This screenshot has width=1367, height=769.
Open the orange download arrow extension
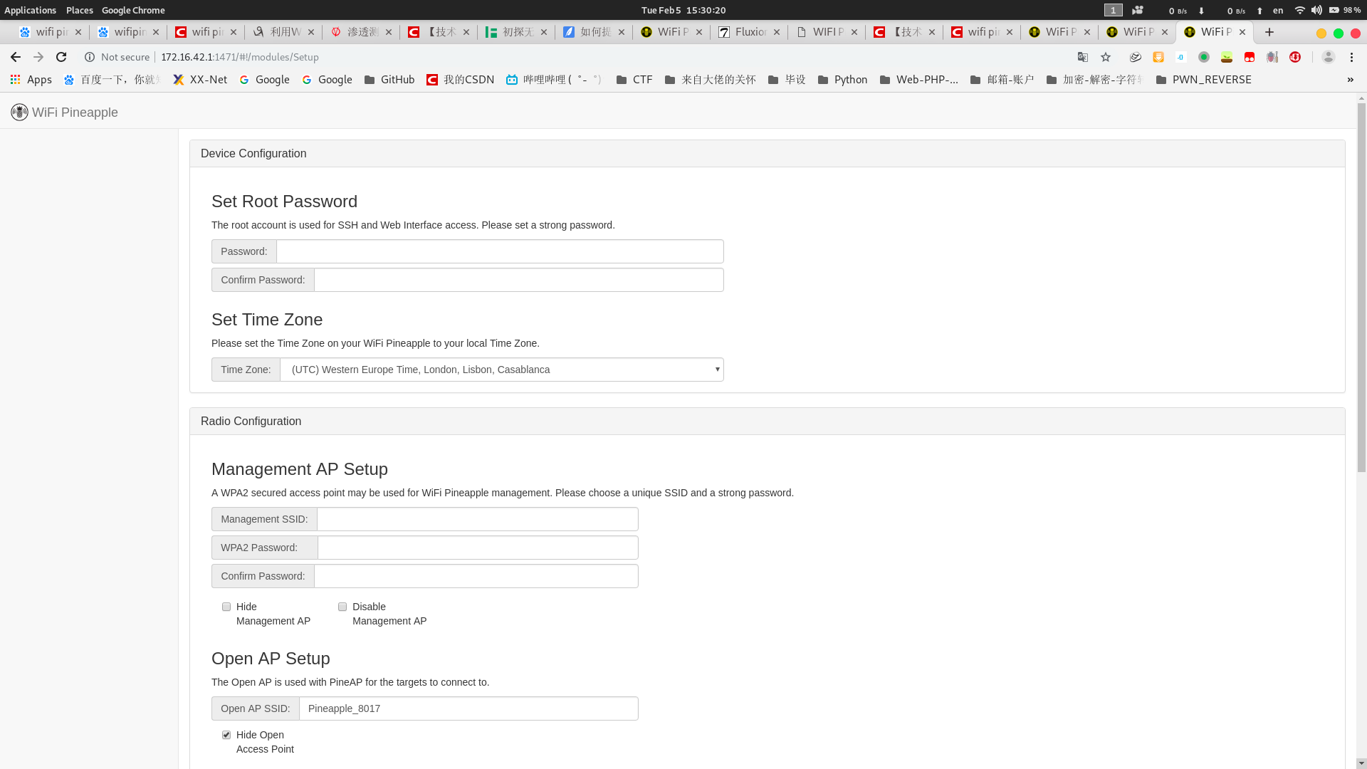pos(1158,57)
